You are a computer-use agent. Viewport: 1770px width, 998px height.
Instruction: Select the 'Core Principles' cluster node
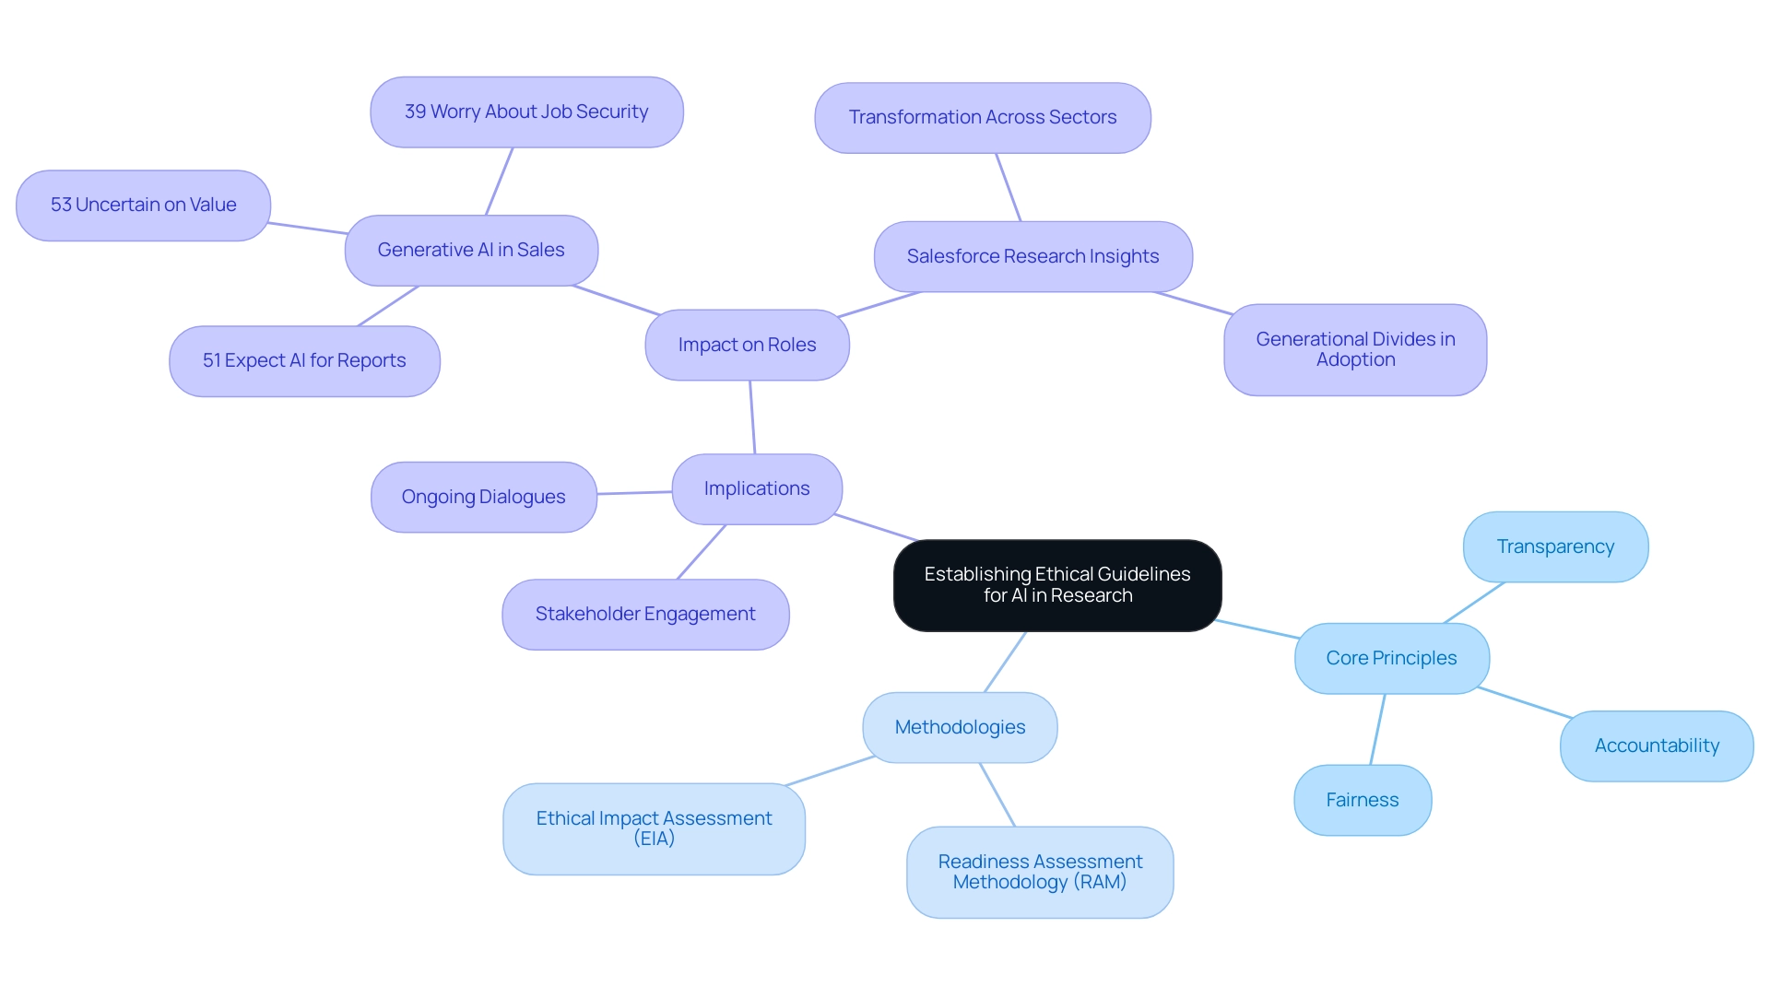tap(1389, 656)
